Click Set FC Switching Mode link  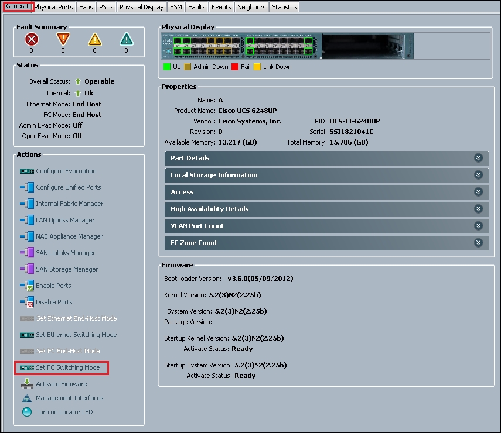pyautogui.click(x=68, y=367)
